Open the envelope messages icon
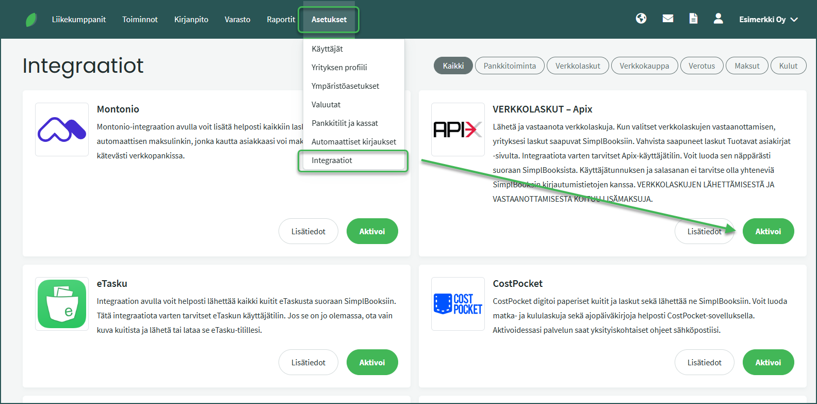 [x=668, y=19]
